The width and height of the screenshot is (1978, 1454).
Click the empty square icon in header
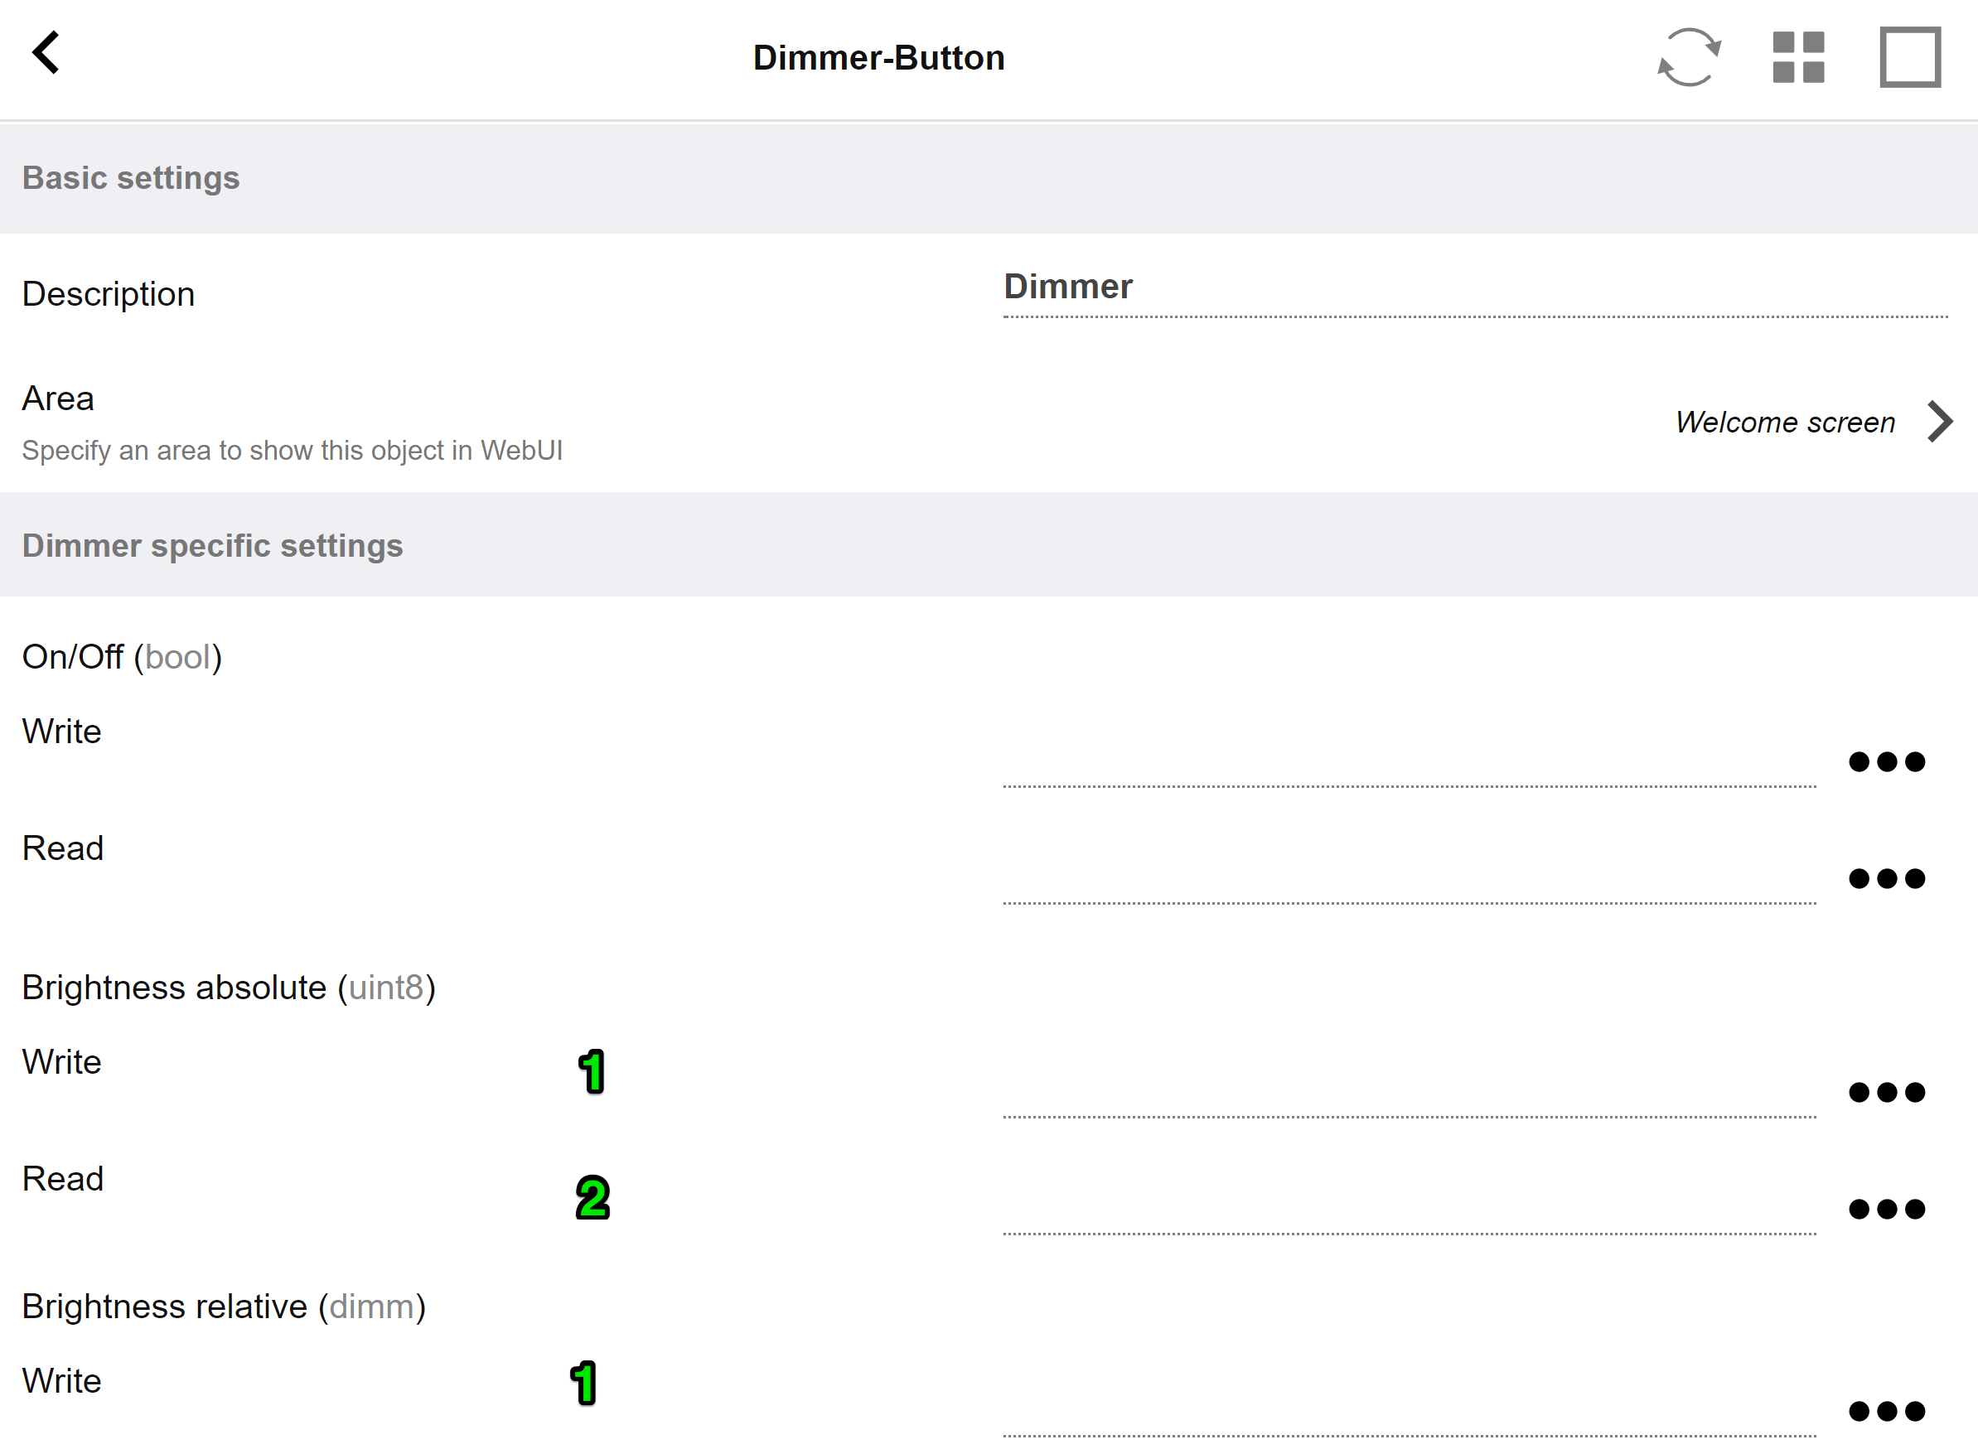pos(1910,57)
